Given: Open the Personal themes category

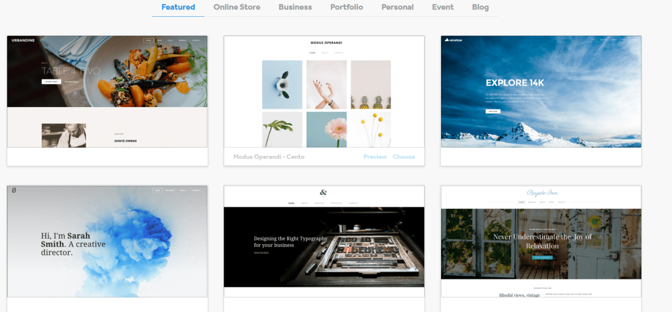Looking at the screenshot, I should [397, 7].
